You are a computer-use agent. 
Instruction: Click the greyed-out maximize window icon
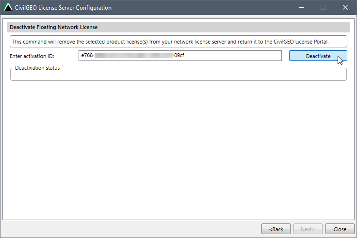[x=323, y=7]
